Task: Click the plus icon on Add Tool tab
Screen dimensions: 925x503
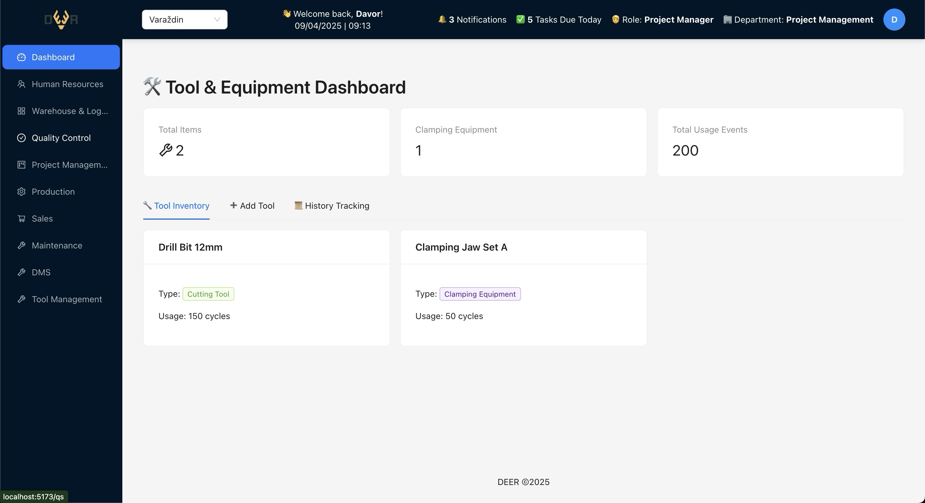Action: click(233, 205)
